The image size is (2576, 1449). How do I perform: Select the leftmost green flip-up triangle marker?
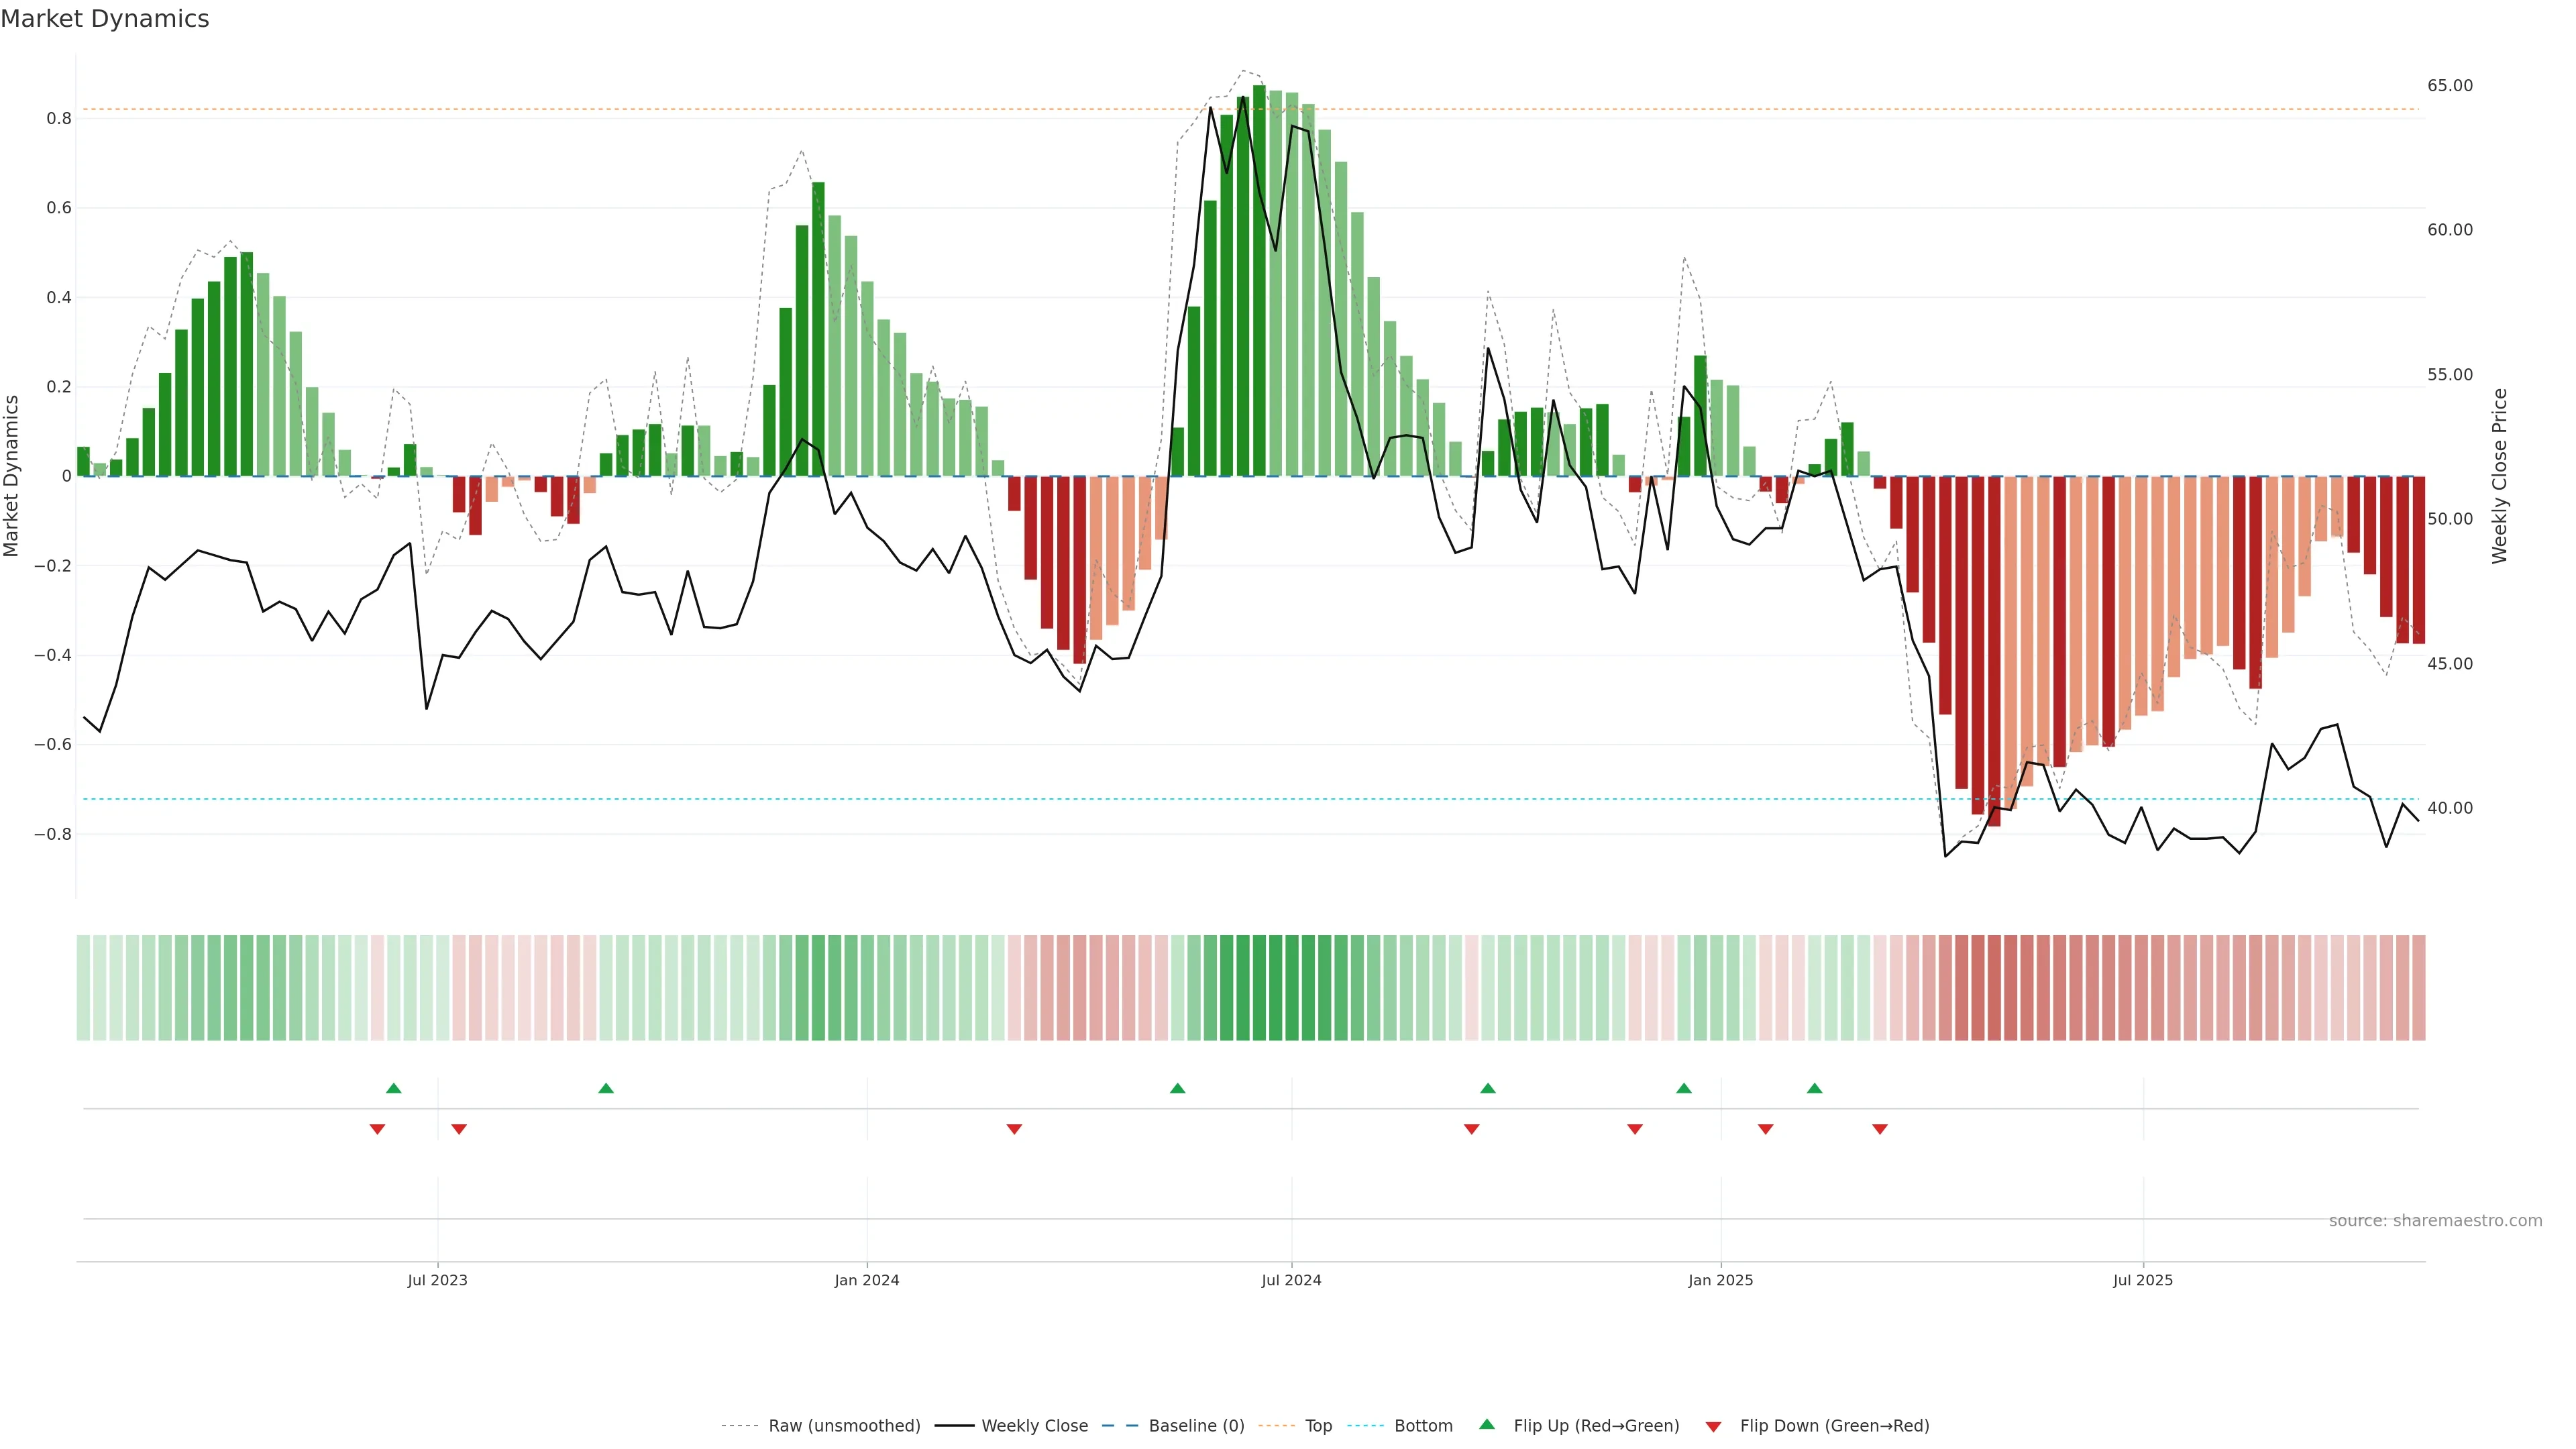click(x=394, y=1088)
